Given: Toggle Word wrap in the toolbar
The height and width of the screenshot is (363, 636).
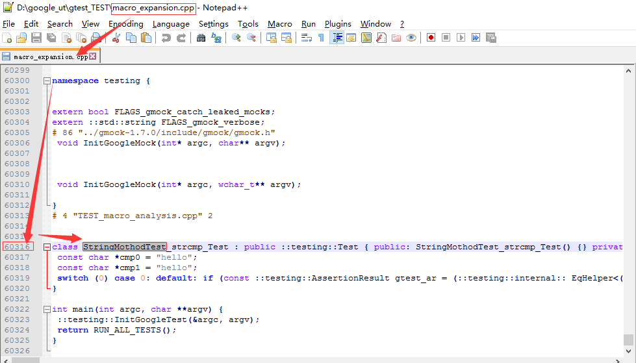Looking at the screenshot, I should pyautogui.click(x=306, y=38).
